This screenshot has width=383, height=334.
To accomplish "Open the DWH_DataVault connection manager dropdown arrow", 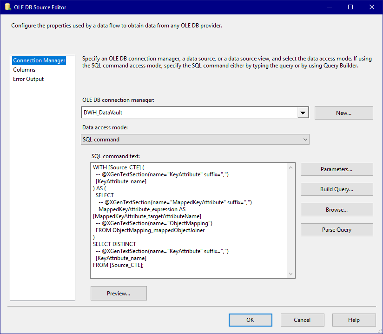I will pos(303,113).
